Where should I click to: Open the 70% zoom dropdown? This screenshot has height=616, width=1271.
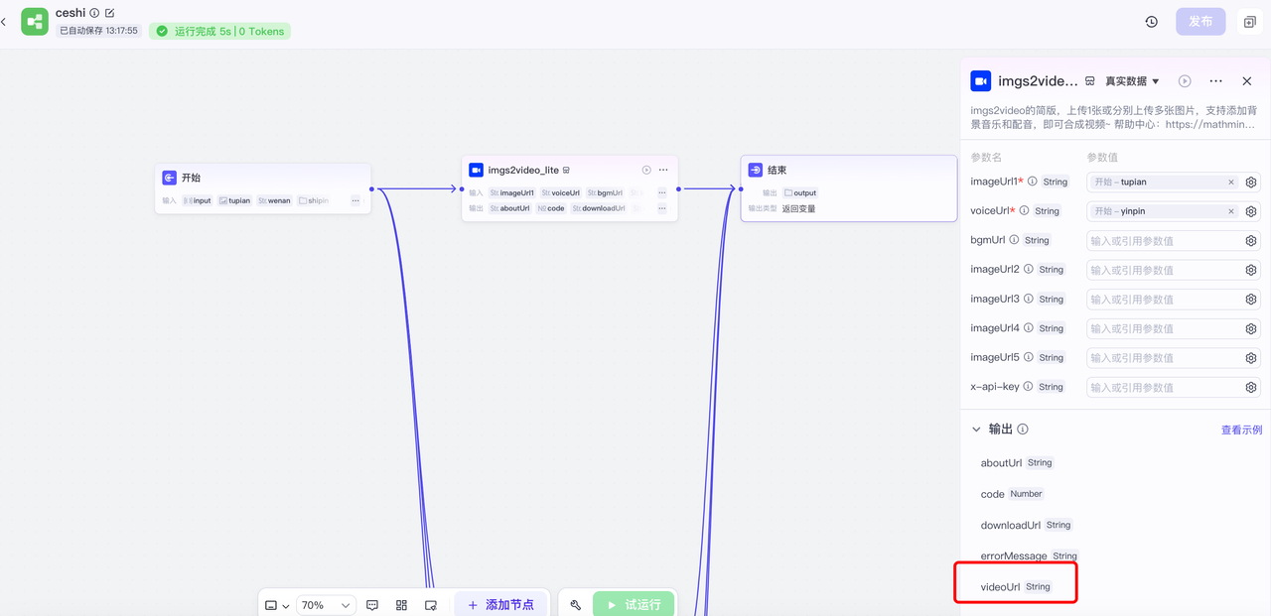pyautogui.click(x=327, y=605)
